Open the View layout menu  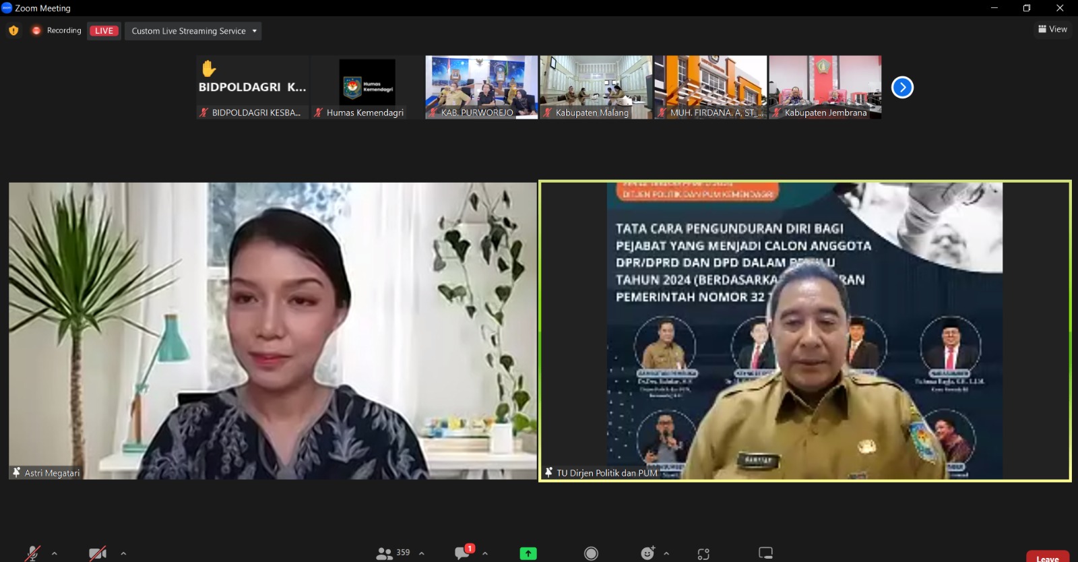1052,29
